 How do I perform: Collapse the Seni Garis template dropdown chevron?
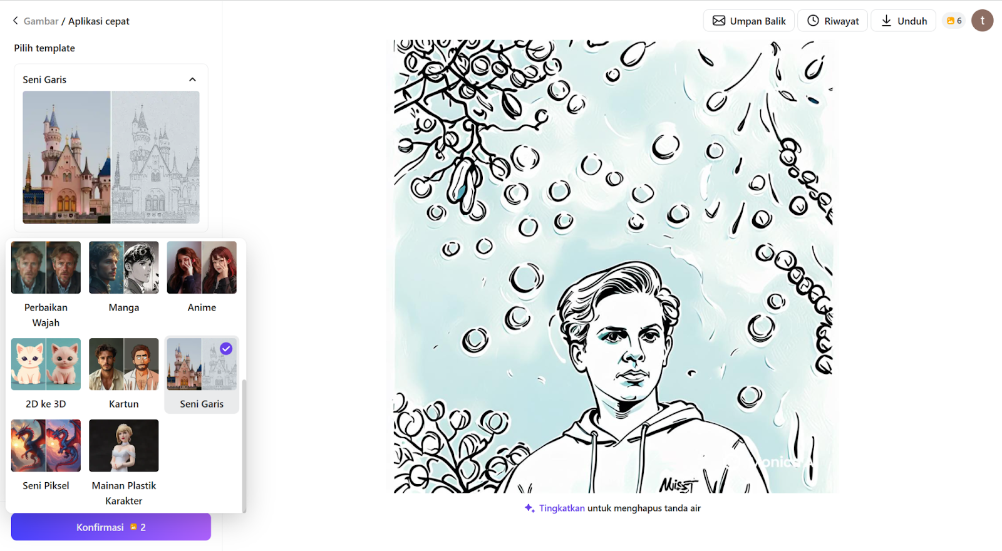(192, 80)
